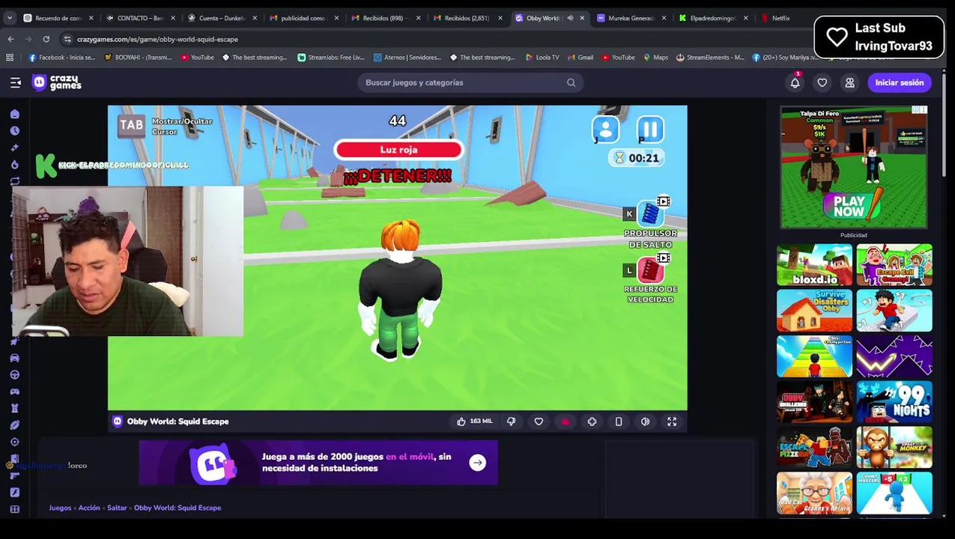Switch to Mureka Generador tab
955x539 pixels.
pos(631,18)
